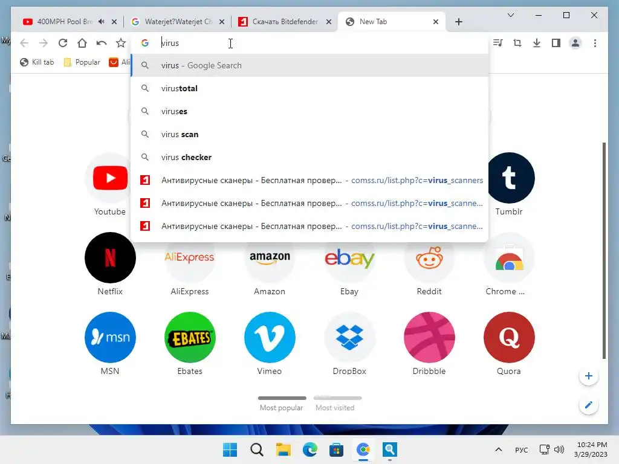The image size is (619, 464).
Task: Open the three-dot browser menu
Action: 595,43
